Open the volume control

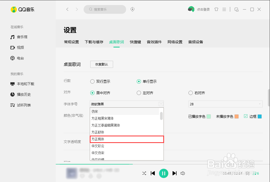(183, 173)
